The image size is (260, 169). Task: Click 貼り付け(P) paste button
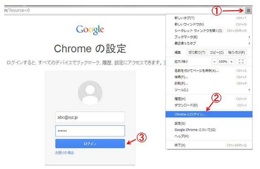pyautogui.click(x=236, y=52)
